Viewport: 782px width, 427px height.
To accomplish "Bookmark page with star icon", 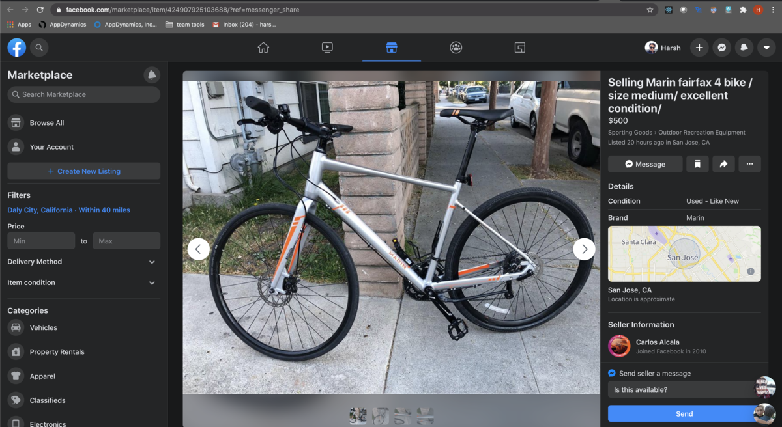I will point(650,10).
